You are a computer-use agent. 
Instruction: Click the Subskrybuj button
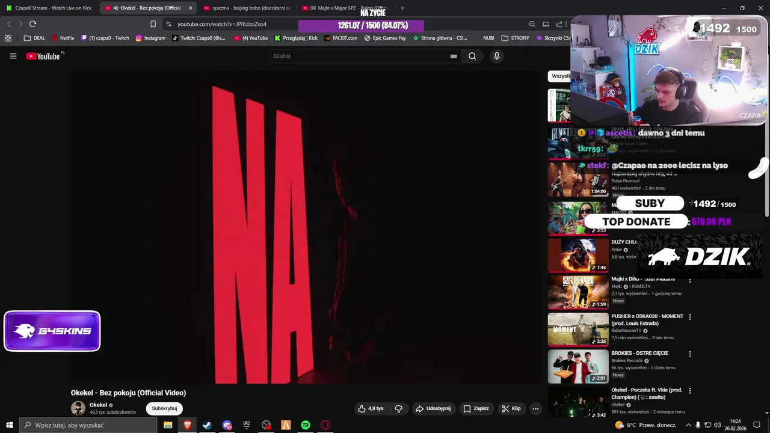[x=164, y=408]
